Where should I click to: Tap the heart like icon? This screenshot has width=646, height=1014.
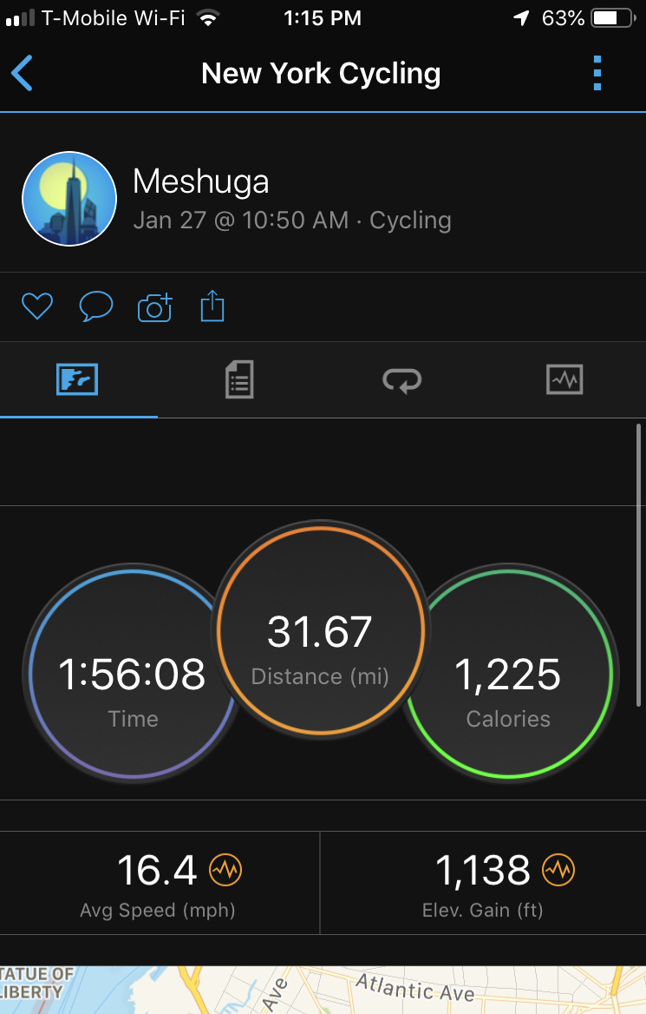(37, 306)
